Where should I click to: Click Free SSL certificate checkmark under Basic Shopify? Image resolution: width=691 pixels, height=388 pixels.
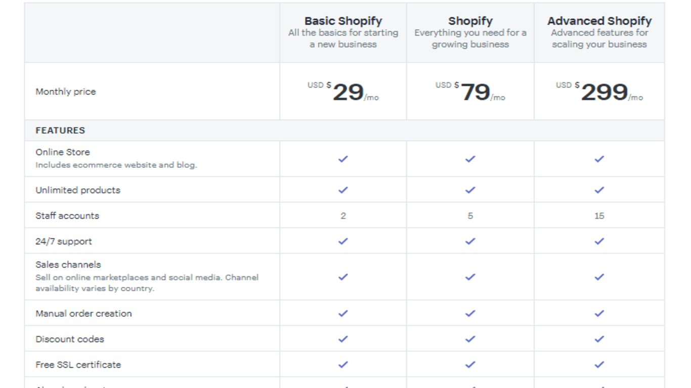click(343, 364)
